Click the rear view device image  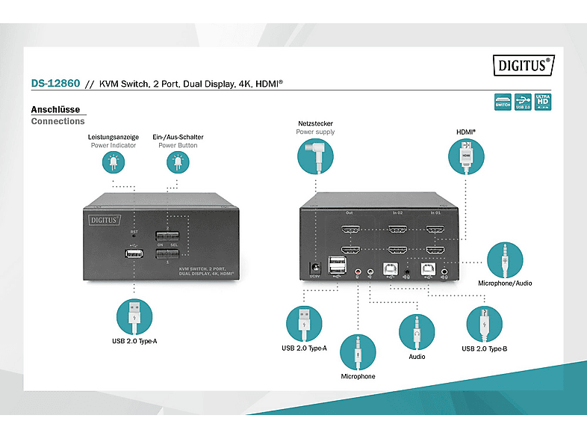coord(379,236)
